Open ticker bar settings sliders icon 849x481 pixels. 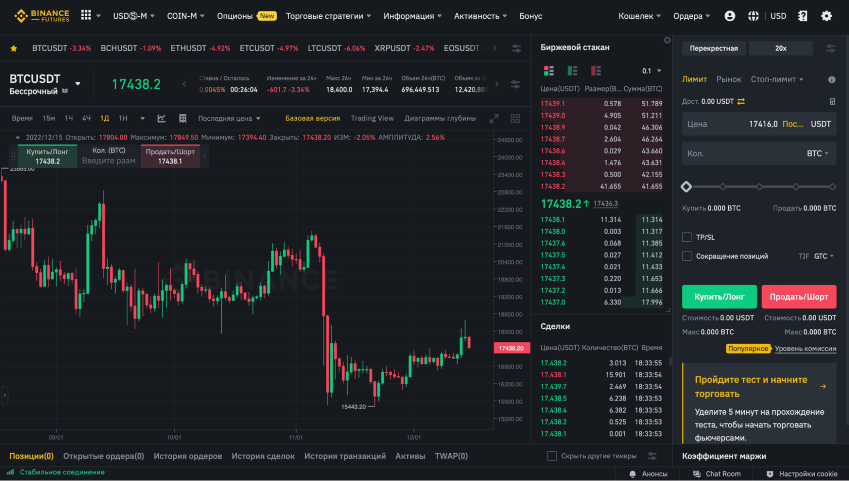tap(516, 48)
